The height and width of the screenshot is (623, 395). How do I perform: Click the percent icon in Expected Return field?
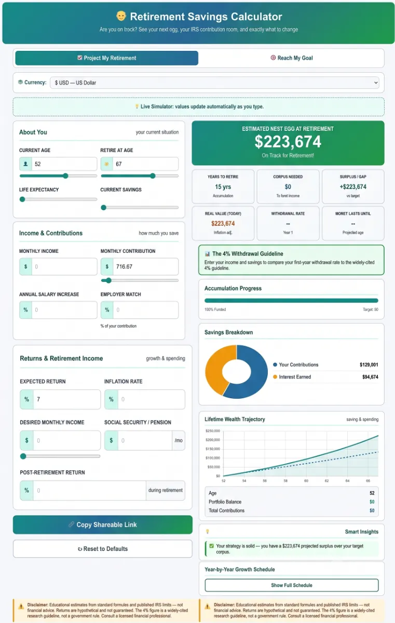click(x=26, y=399)
